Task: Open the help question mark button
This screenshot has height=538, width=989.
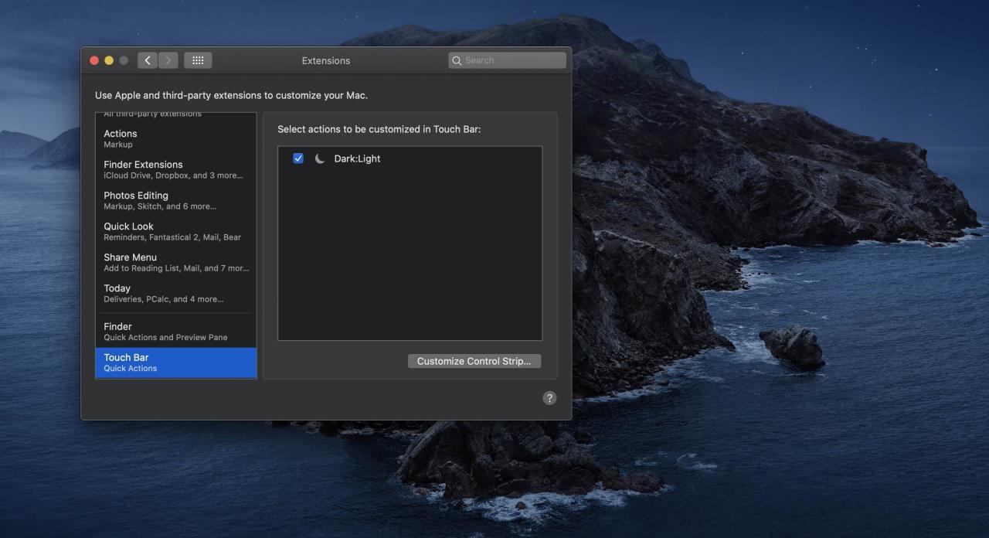Action: coord(549,398)
